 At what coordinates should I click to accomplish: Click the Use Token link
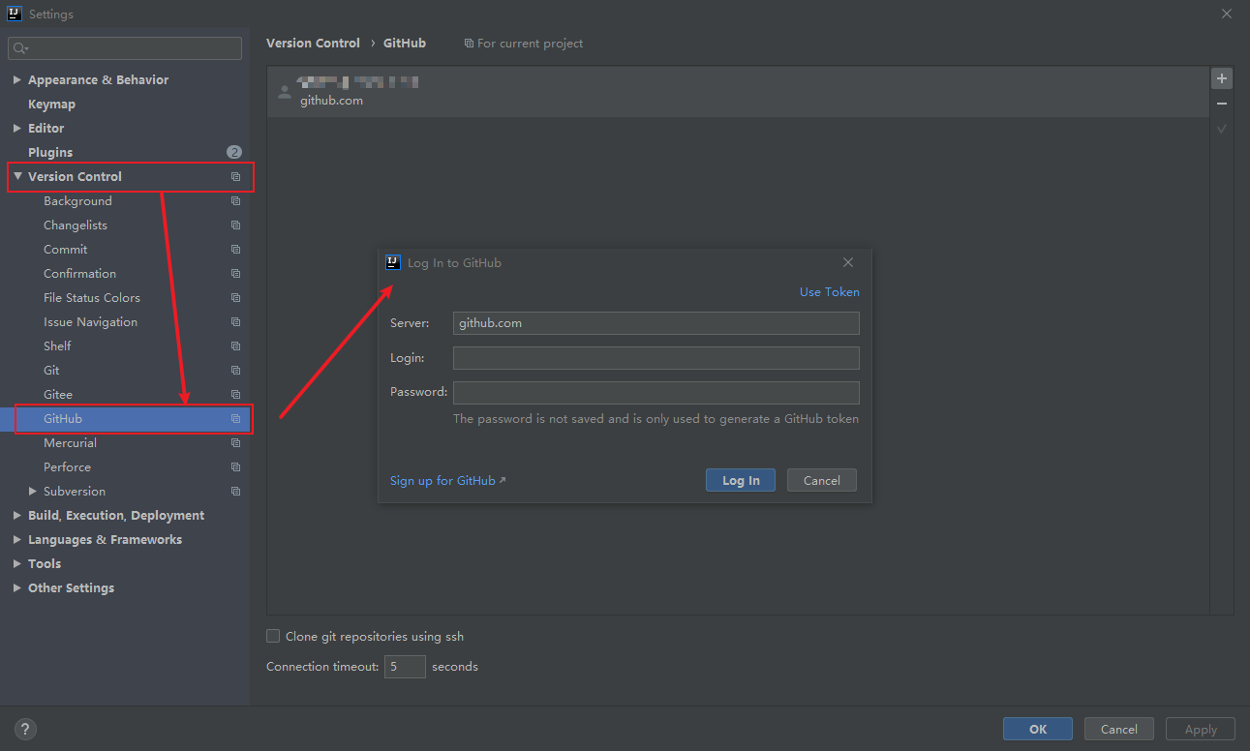click(x=829, y=292)
